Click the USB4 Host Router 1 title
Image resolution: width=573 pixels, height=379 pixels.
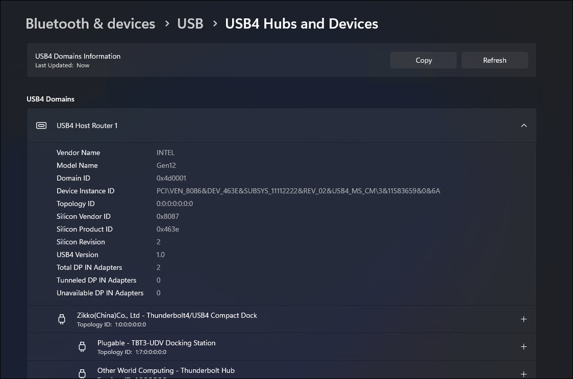point(87,125)
